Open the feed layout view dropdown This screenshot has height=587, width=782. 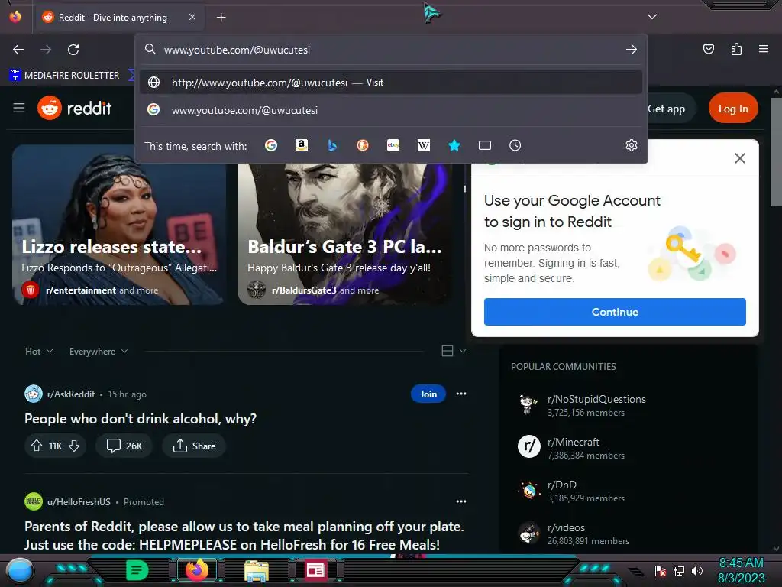point(454,351)
